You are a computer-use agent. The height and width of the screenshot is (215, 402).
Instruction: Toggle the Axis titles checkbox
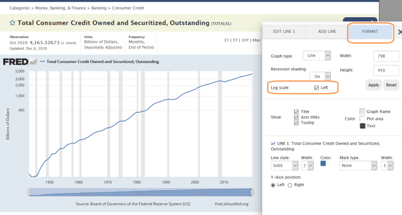[x=296, y=117]
